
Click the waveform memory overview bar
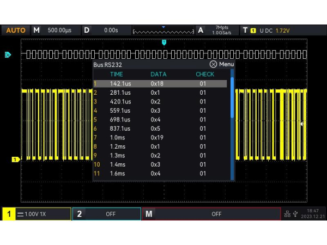[163, 31]
